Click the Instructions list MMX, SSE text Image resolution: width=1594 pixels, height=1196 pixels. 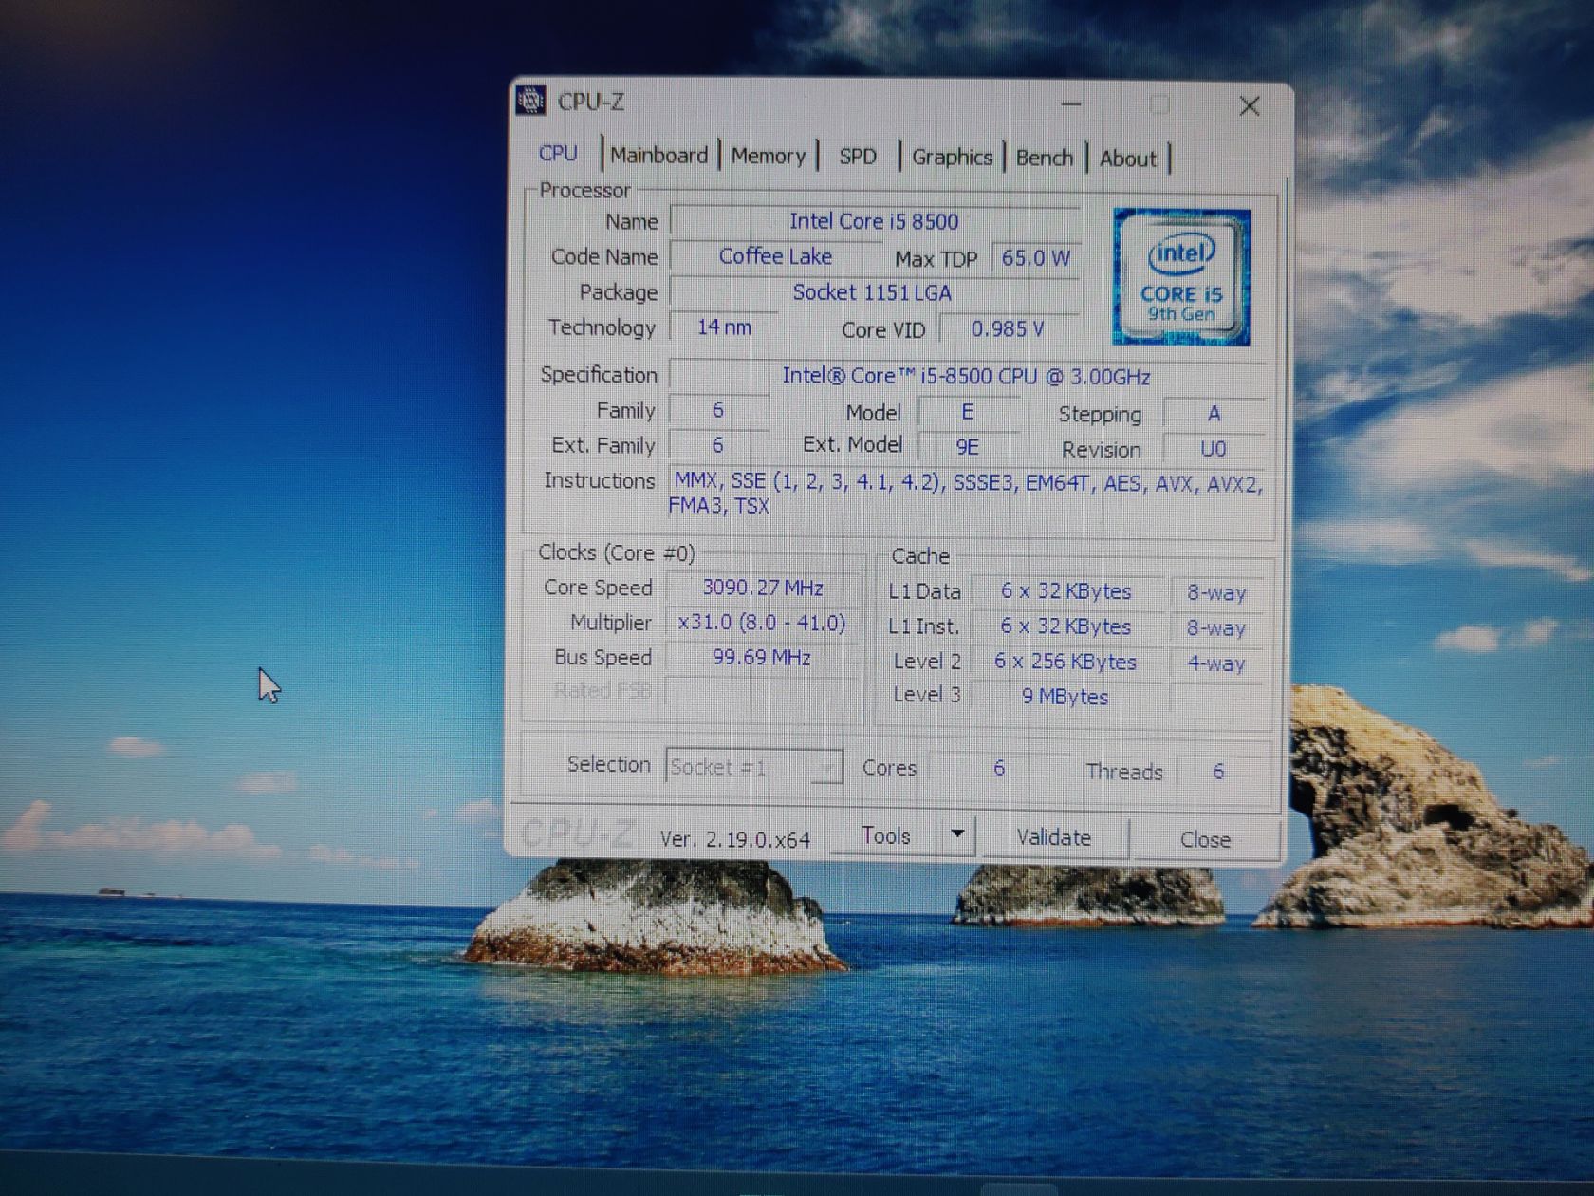tap(966, 494)
